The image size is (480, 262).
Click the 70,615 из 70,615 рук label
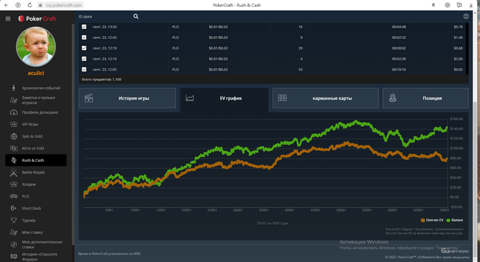click(x=272, y=224)
